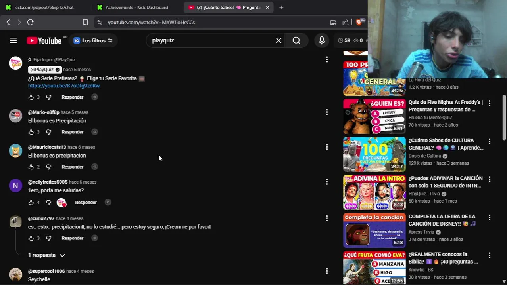Open PlayQuiz channel avatar

click(15, 63)
